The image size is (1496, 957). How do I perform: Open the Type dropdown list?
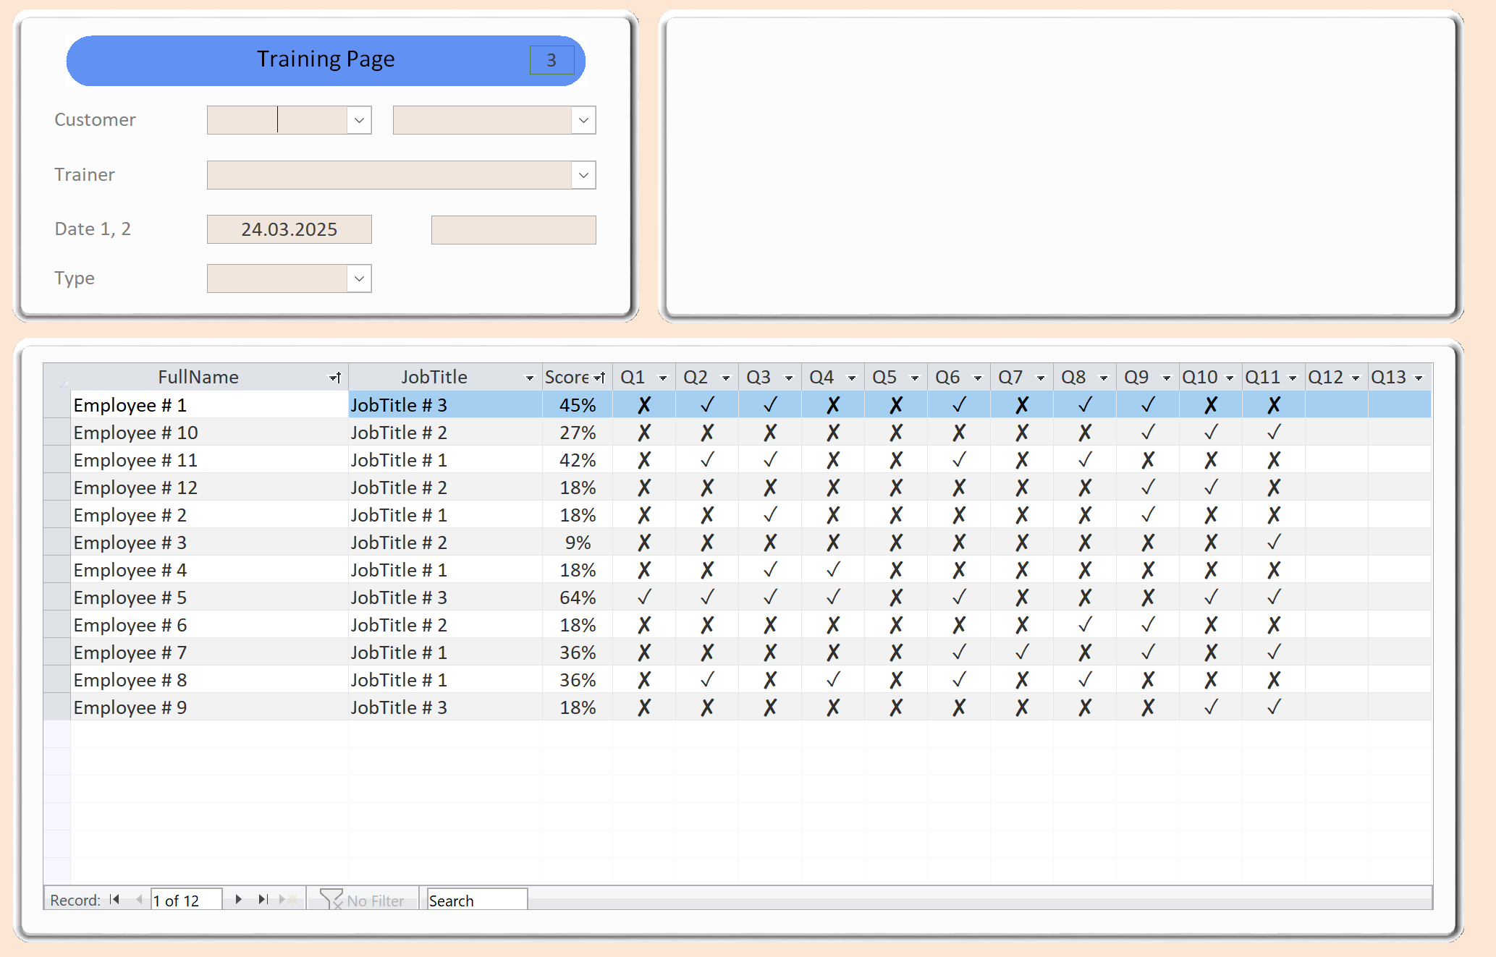click(x=359, y=278)
